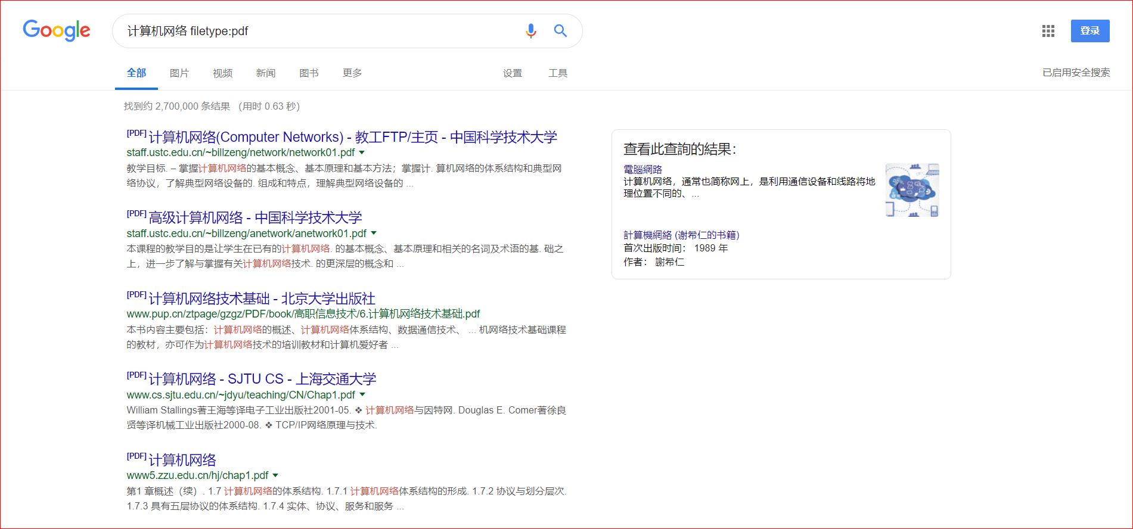Click the network cloud thumbnail image

pyautogui.click(x=912, y=190)
